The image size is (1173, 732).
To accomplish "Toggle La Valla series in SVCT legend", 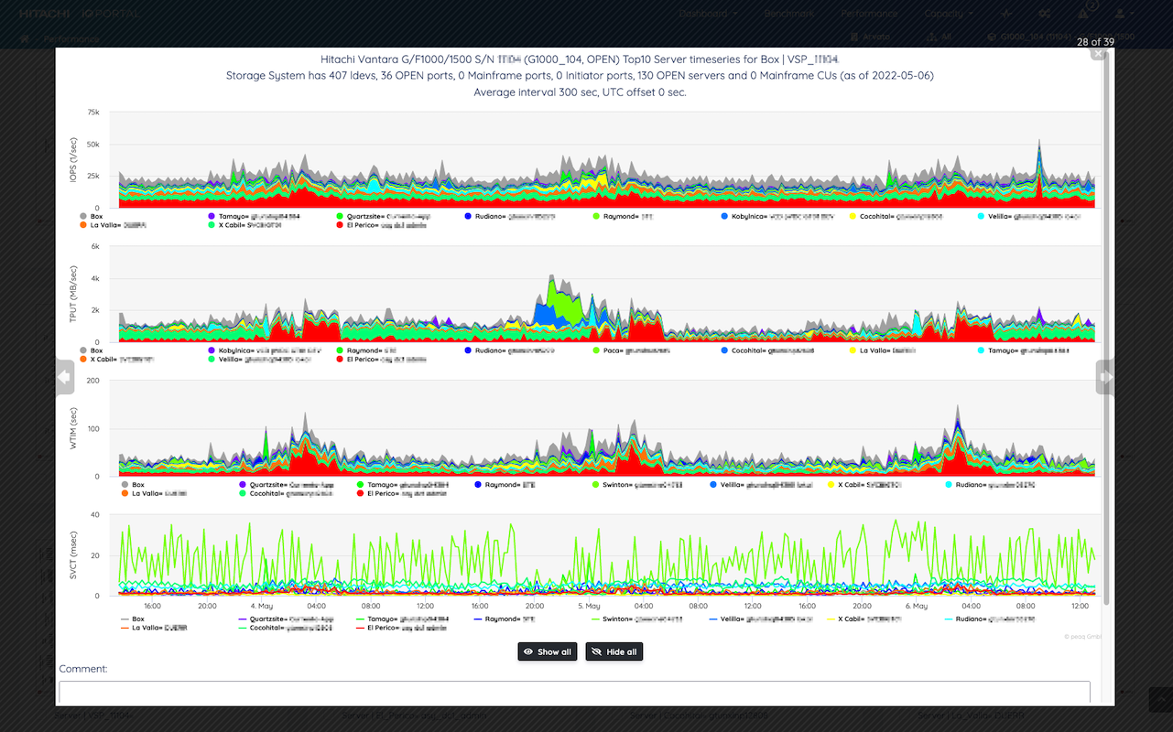I will pyautogui.click(x=147, y=628).
